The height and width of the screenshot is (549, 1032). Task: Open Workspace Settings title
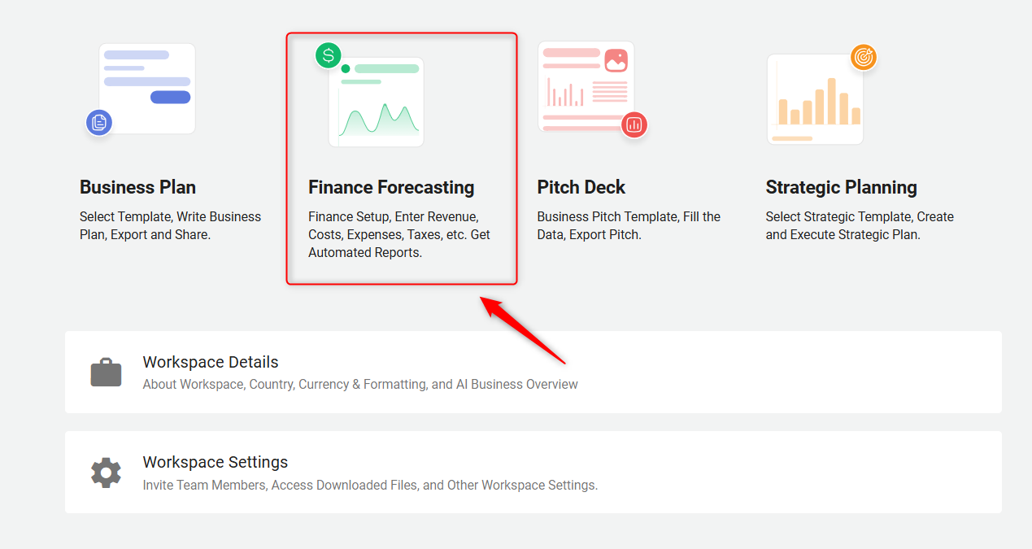point(216,462)
